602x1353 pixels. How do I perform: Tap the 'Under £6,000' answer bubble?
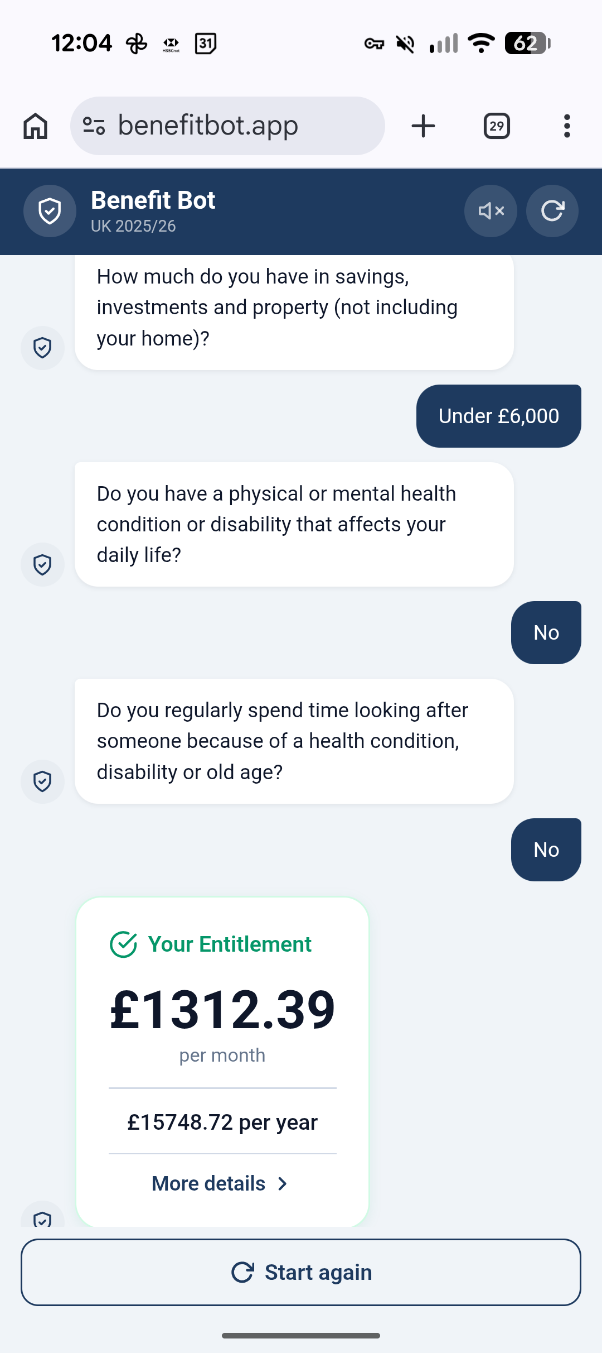[x=498, y=416]
